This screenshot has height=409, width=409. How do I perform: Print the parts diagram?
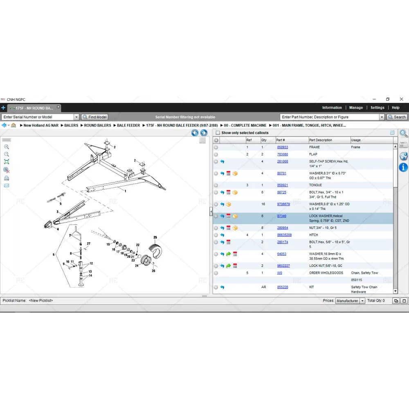click(x=7, y=178)
